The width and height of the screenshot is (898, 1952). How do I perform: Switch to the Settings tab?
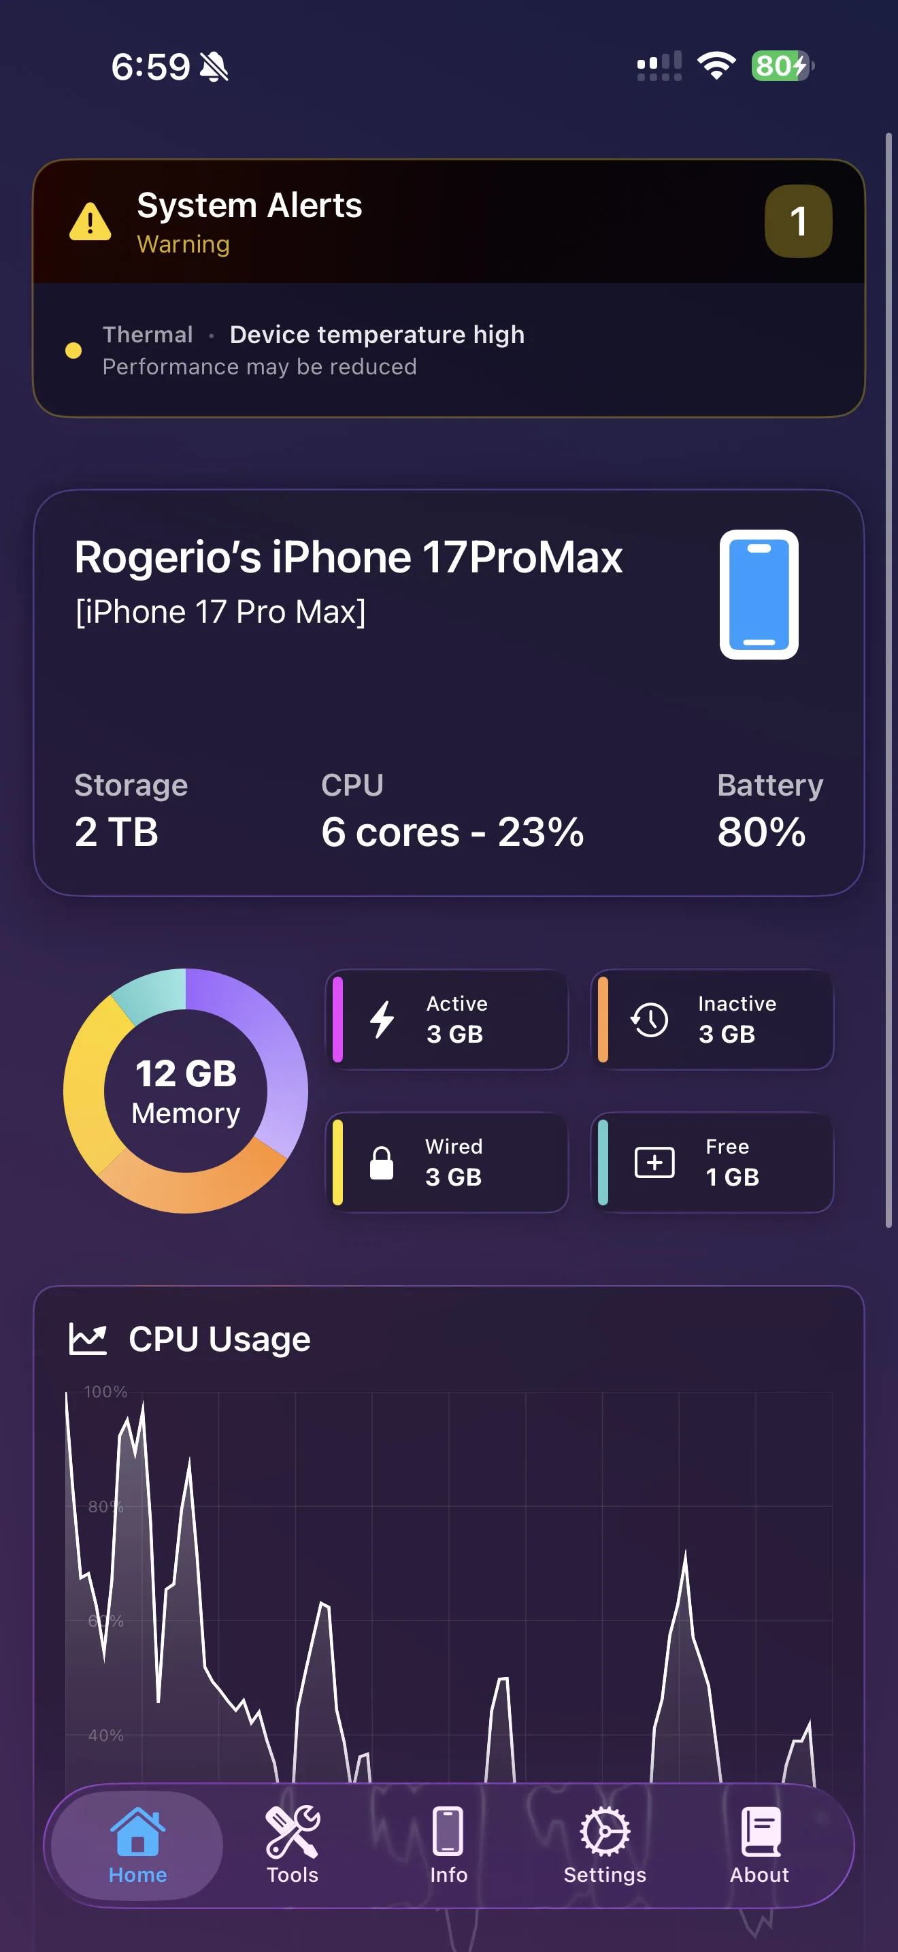tap(605, 1849)
